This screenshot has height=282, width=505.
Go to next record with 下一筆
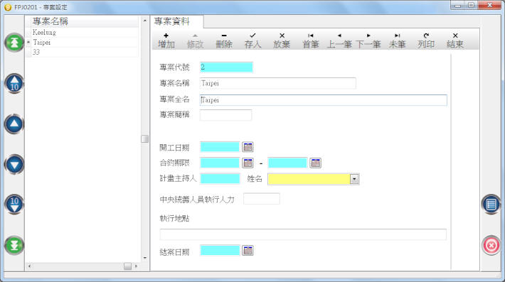[368, 40]
